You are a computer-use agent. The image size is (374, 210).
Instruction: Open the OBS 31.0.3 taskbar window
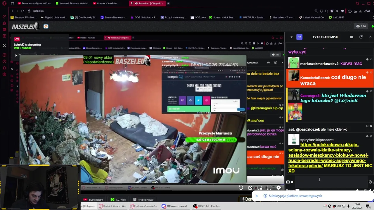click(x=207, y=206)
